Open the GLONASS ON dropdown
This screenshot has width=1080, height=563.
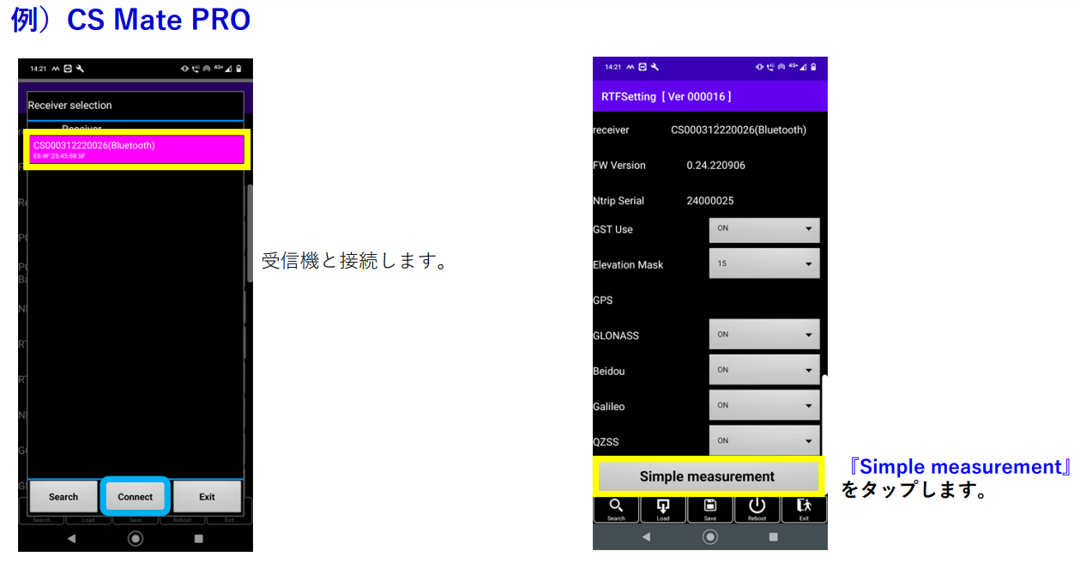[764, 335]
